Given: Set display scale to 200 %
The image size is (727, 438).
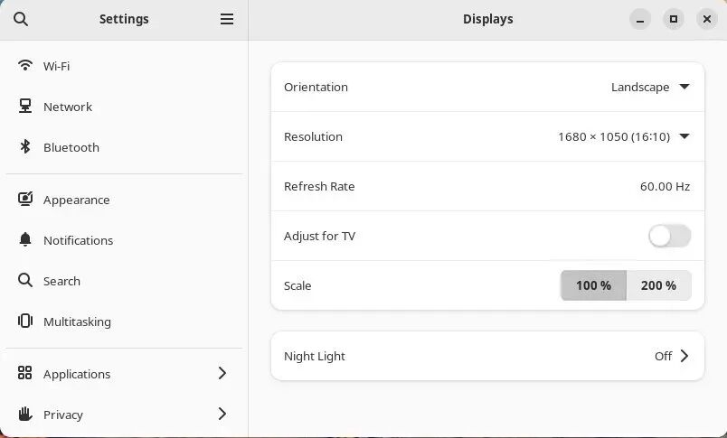Looking at the screenshot, I should coord(659,285).
